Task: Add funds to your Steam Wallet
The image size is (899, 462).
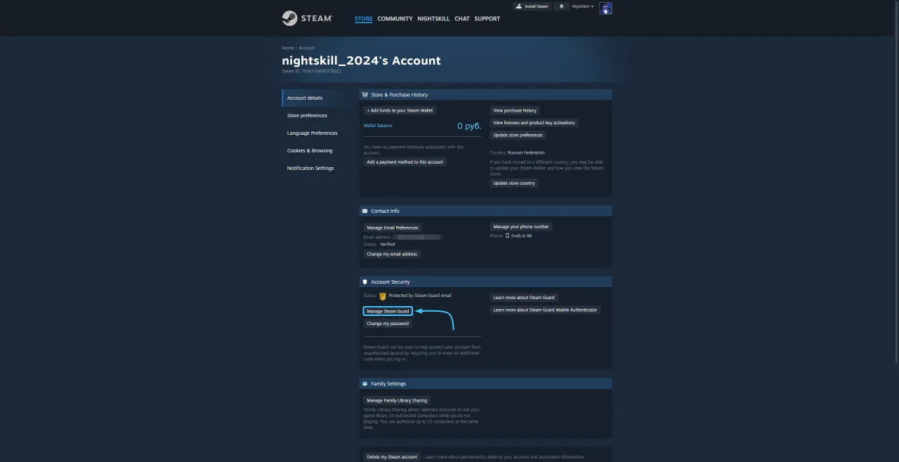Action: (x=400, y=110)
